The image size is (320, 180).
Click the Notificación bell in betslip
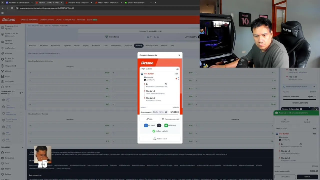click(285, 120)
